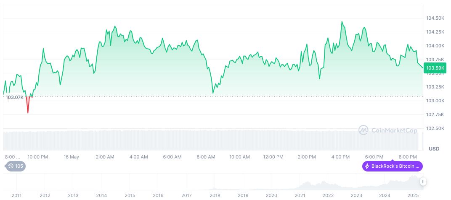Open the BlackRock's Bitcoin news event pill
Viewport: 451px width, 200px height.
coord(393,166)
